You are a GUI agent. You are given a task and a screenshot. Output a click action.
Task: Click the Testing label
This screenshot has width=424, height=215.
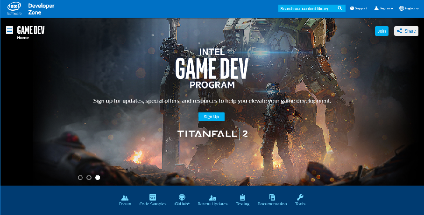[x=242, y=204]
